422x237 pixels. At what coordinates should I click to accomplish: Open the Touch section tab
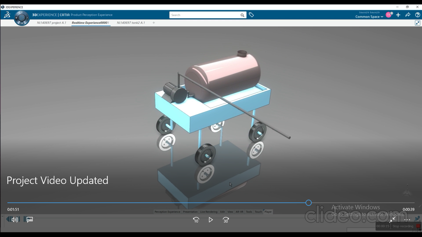coord(258,212)
